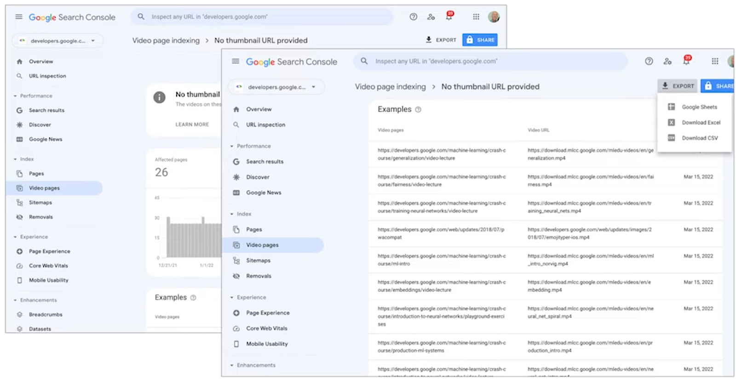Screen dimensions: 736x386
Task: Open Google apps grid in front window
Action: coord(715,61)
